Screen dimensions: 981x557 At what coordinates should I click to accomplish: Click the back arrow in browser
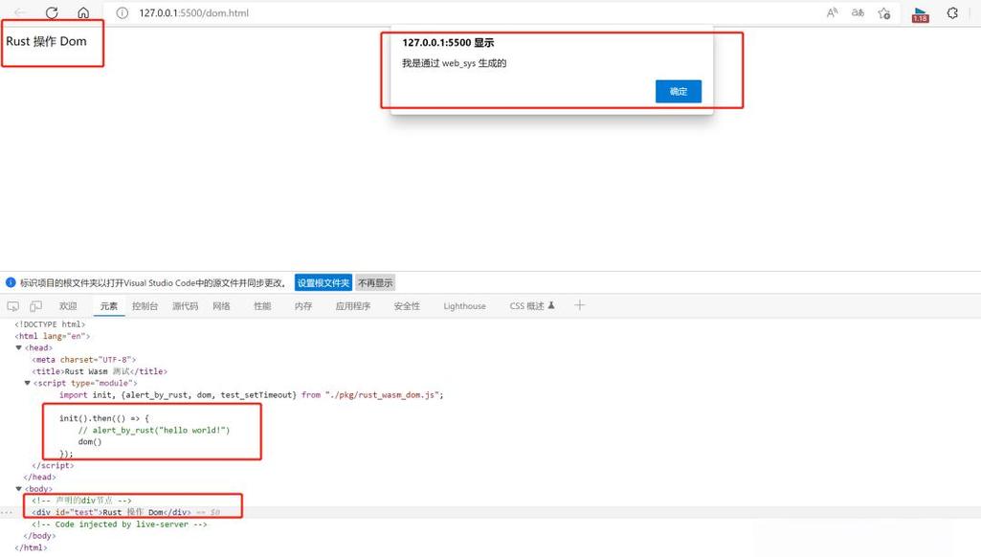20,12
